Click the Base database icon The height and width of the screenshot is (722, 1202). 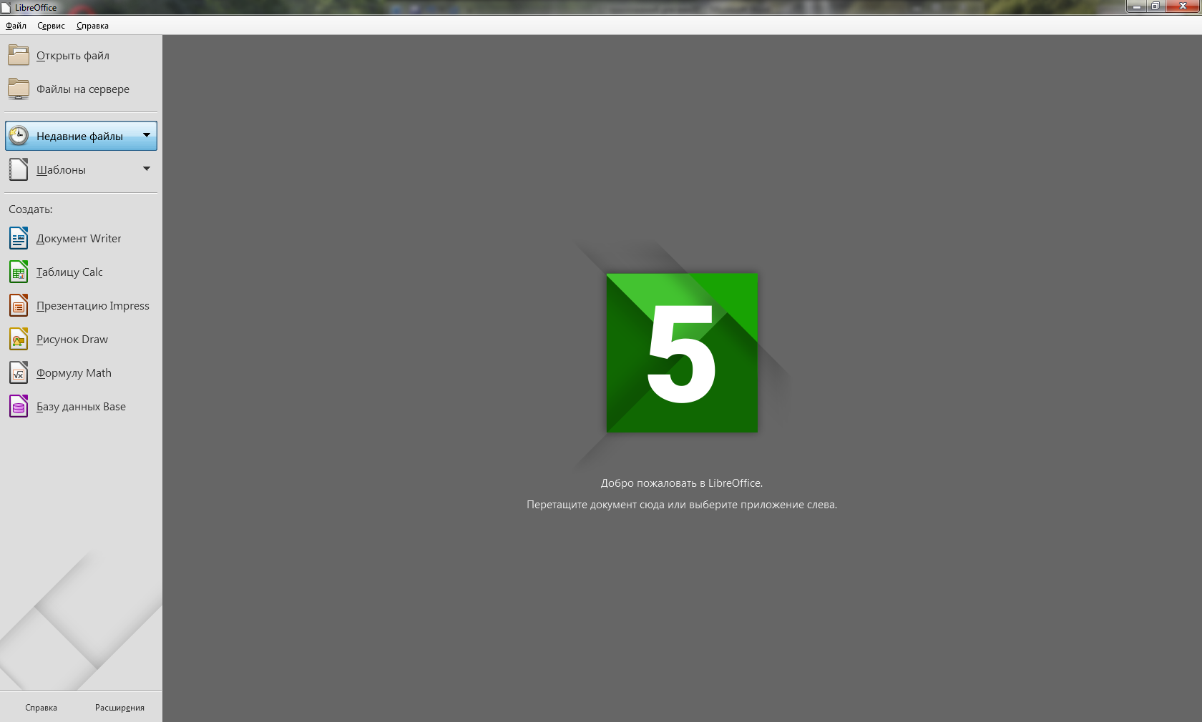coord(19,406)
